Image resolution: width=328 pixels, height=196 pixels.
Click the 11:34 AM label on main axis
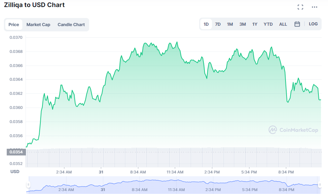(x=175, y=172)
